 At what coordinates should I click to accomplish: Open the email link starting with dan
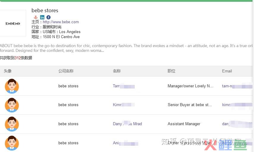pyautogui.click(x=237, y=124)
